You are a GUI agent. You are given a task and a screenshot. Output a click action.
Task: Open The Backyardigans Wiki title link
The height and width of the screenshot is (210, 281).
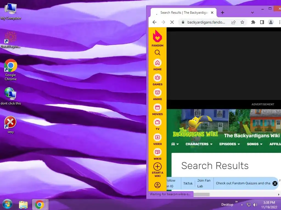[252, 136]
